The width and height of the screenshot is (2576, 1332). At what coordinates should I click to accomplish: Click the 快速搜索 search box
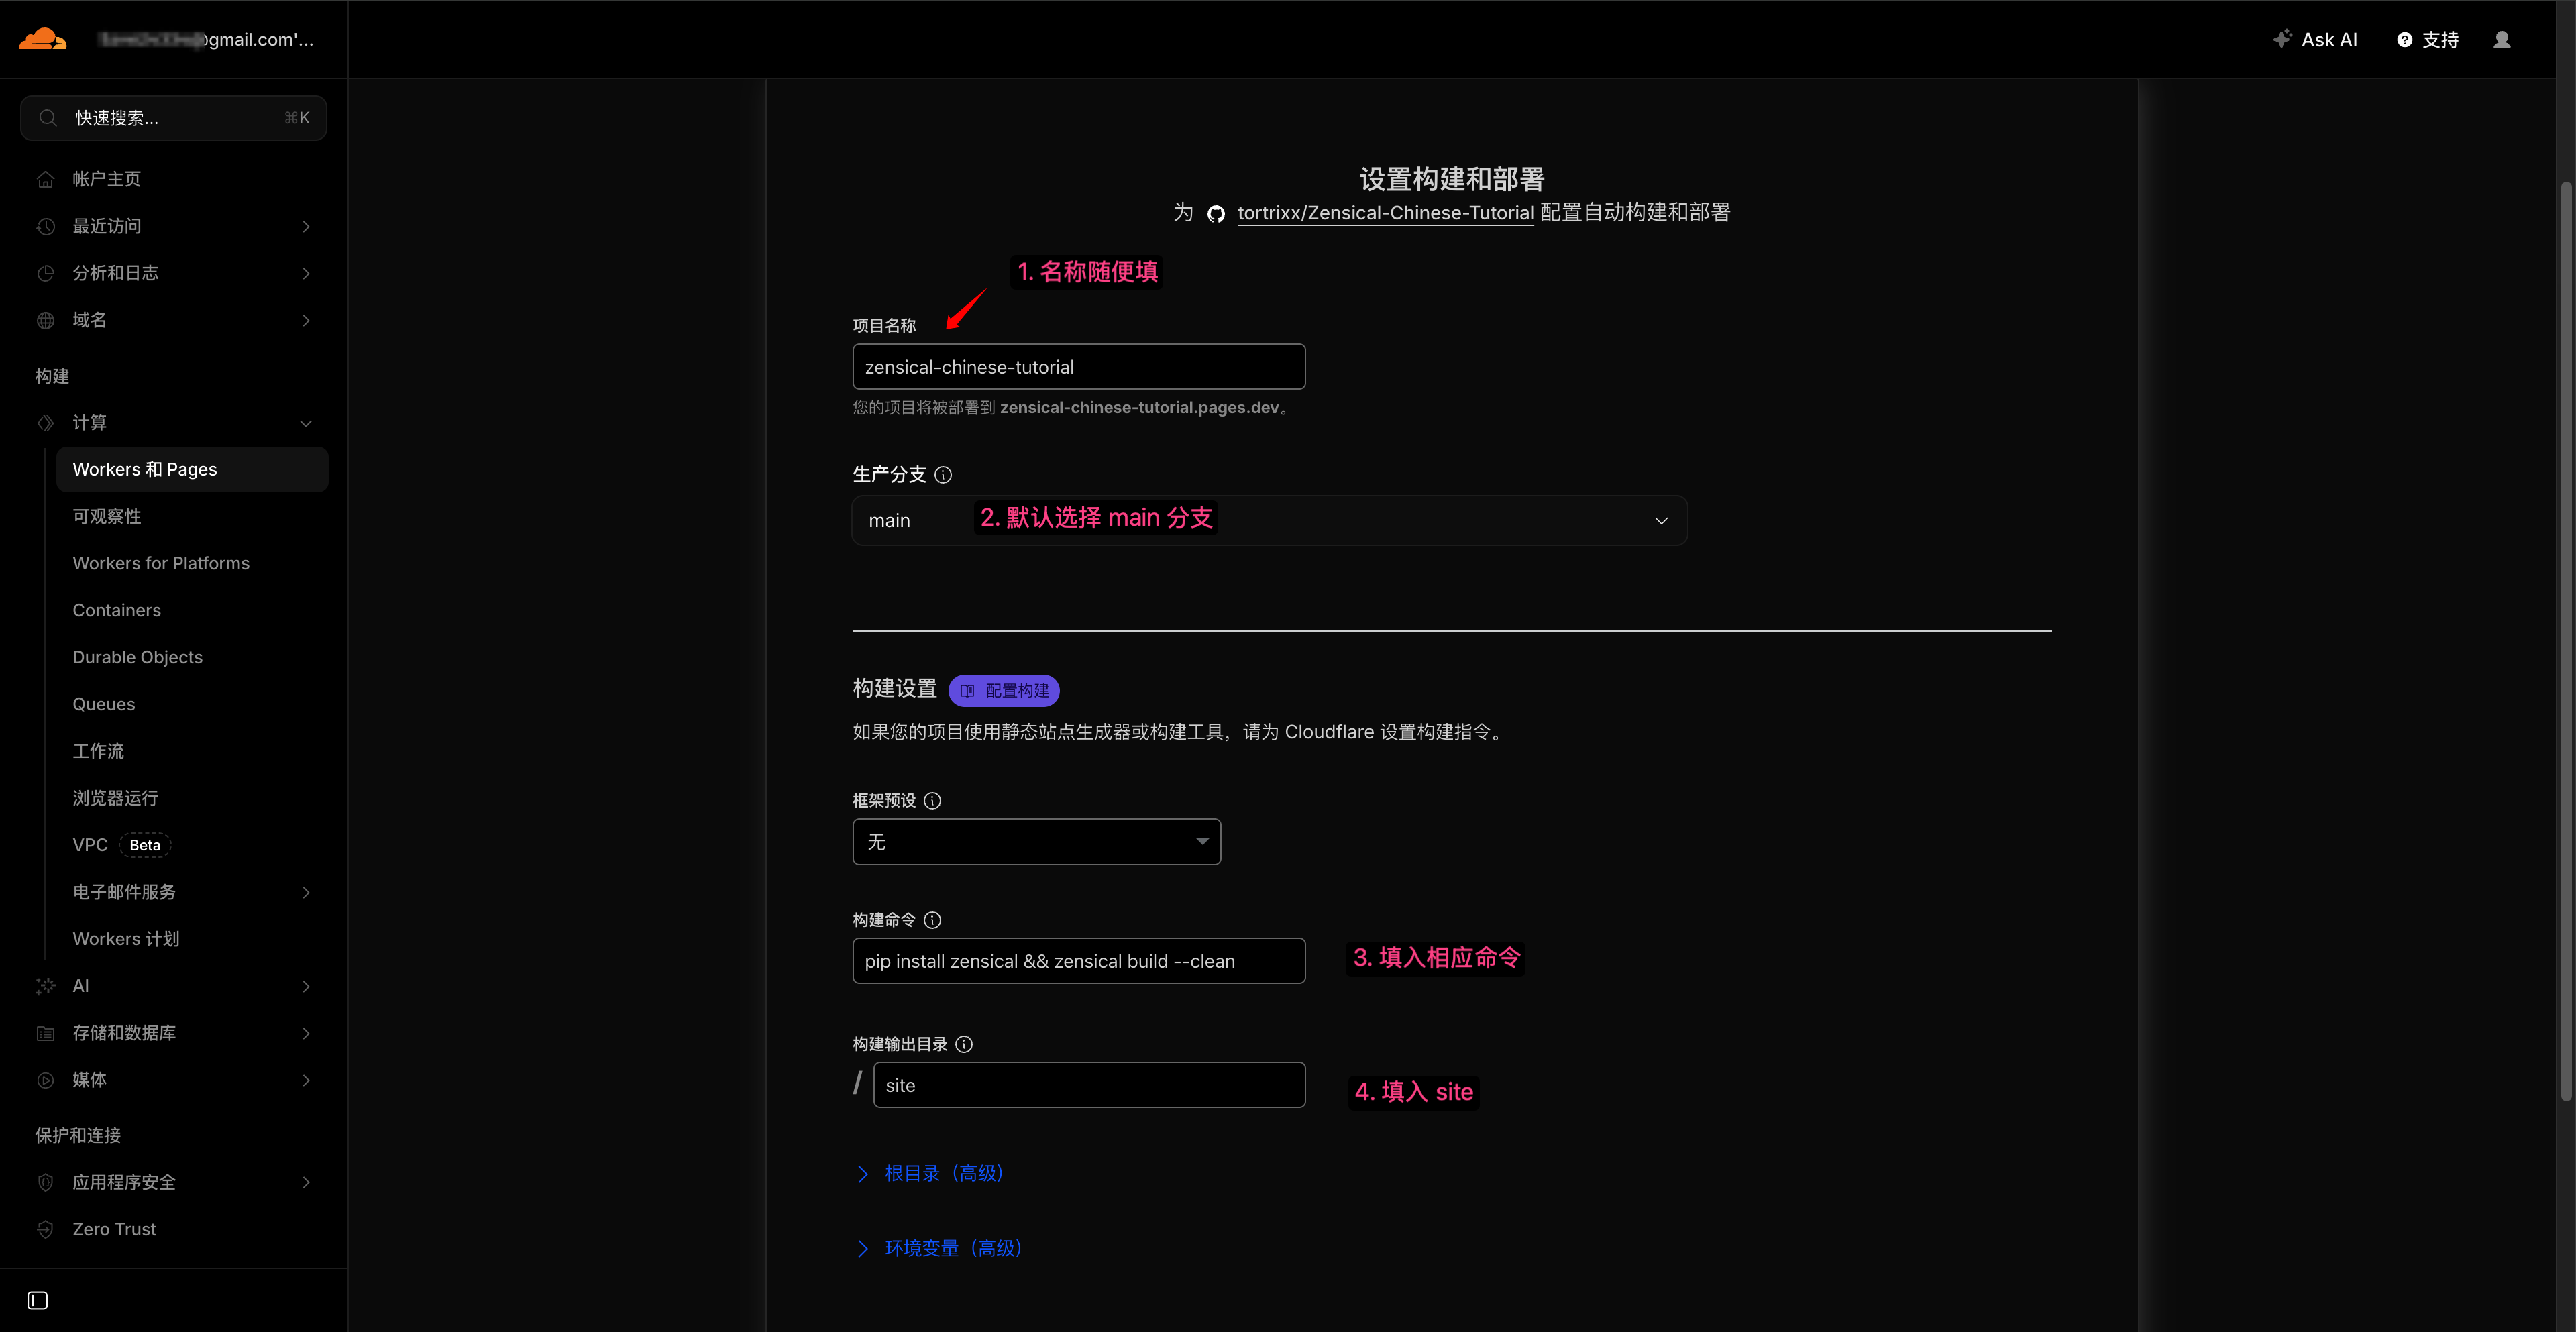(x=173, y=118)
